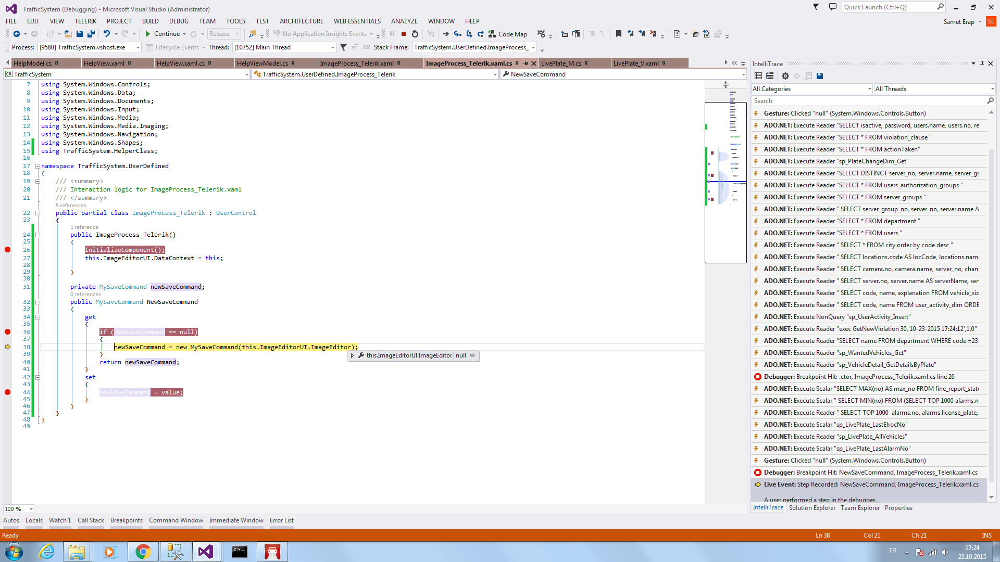Toggle breakpoint on line 44
This screenshot has height=562, width=1000.
[7, 392]
